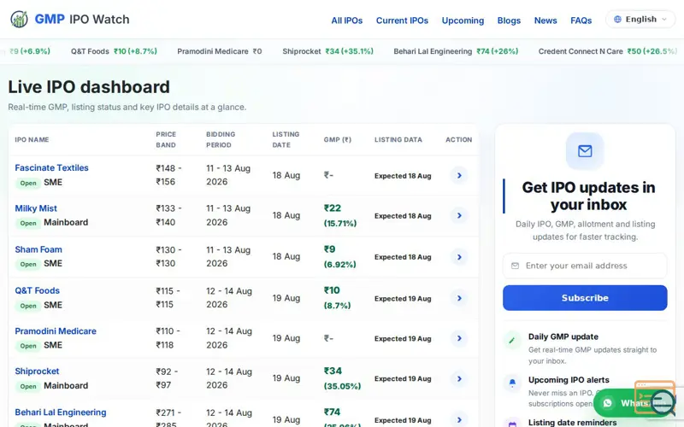Click the LISTING DATA column header
Image resolution: width=684 pixels, height=427 pixels.
pos(398,140)
